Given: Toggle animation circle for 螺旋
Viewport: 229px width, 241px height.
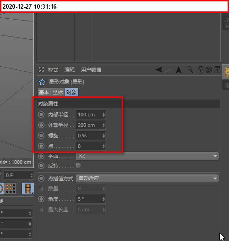Looking at the screenshot, I should 41,136.
